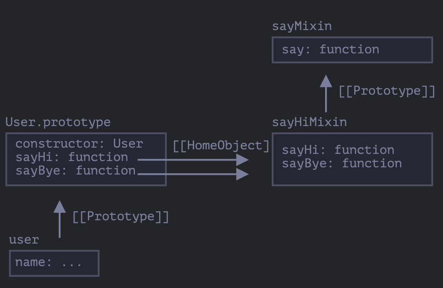
Task: Click the sayHiMixin object label
Action: 309,122
